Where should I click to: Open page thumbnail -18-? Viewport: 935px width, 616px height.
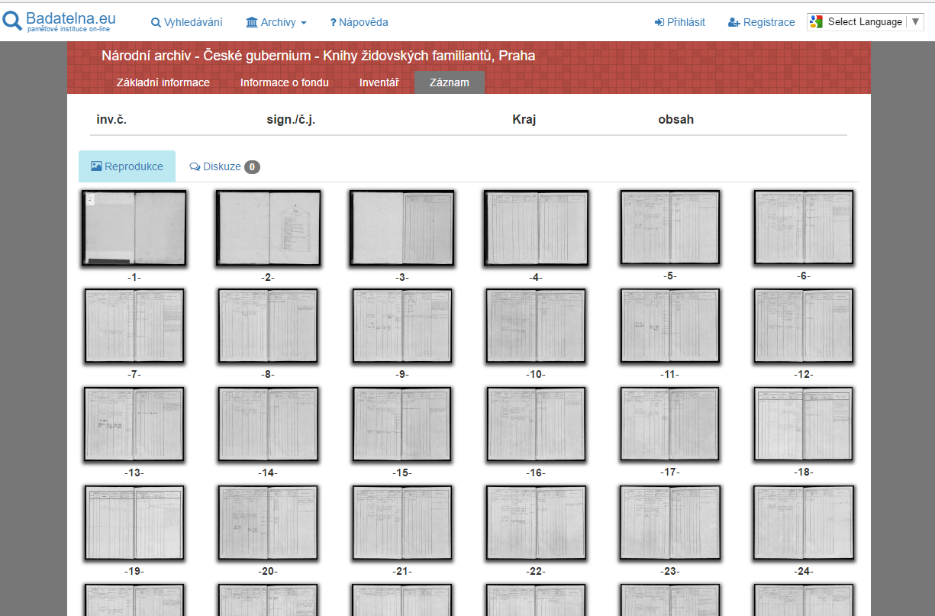[x=804, y=424]
